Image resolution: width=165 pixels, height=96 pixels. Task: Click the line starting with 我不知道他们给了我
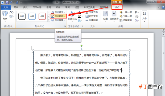coord(84,78)
